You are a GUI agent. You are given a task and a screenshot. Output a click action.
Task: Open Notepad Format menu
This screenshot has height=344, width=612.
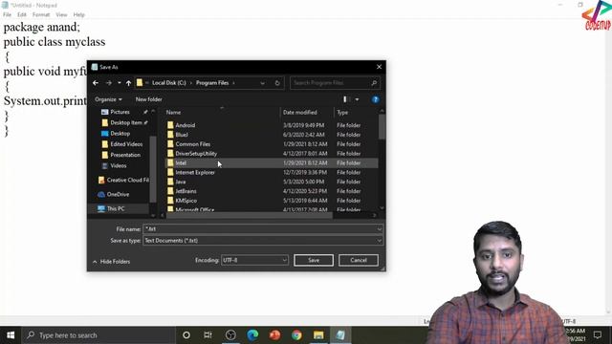(x=41, y=14)
